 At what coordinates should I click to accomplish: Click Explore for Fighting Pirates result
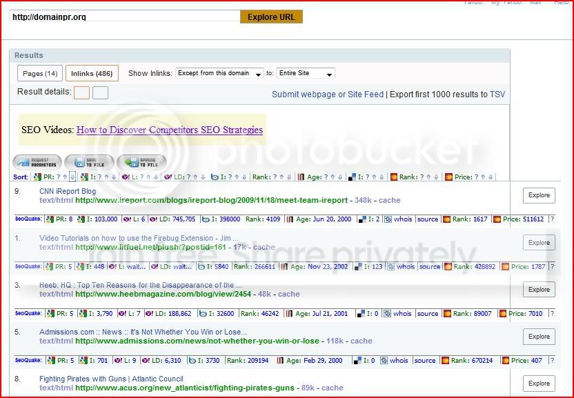(539, 384)
